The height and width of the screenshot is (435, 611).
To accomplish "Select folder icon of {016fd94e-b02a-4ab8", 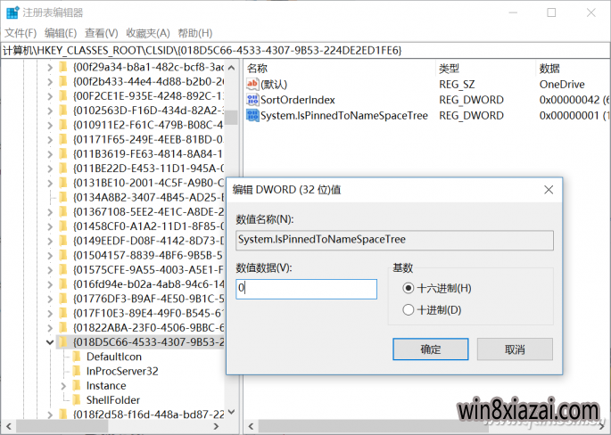I will point(63,283).
